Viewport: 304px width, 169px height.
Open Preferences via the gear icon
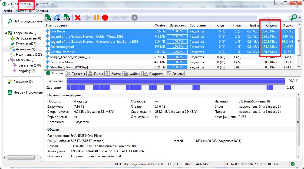134,18
